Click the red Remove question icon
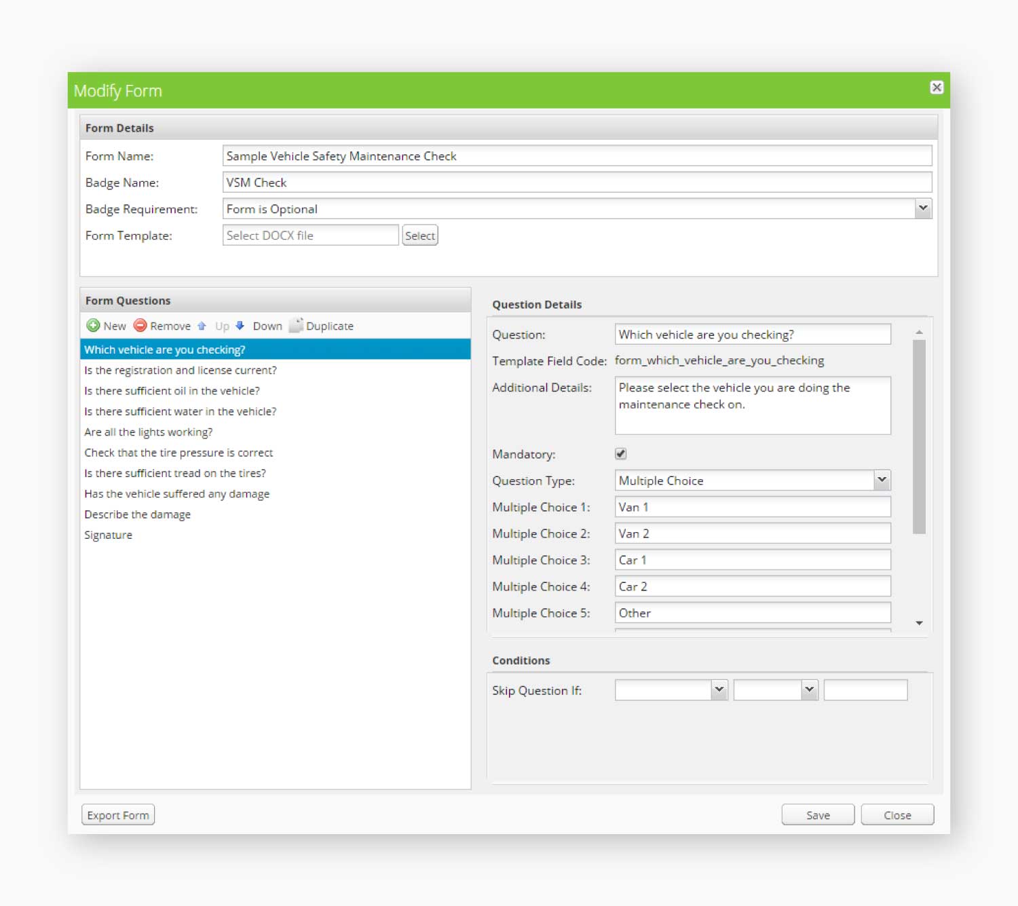 [140, 326]
